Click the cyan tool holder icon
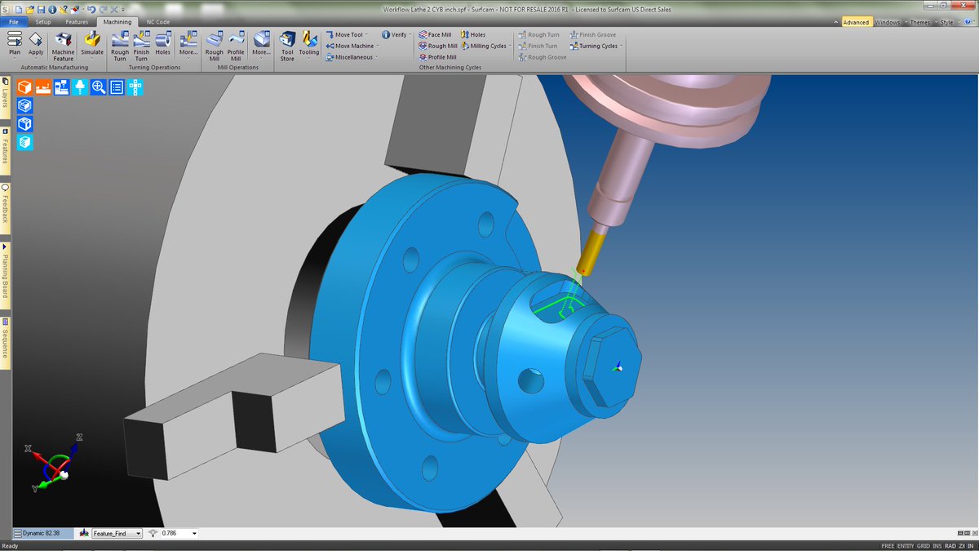979x551 pixels. 80,87
